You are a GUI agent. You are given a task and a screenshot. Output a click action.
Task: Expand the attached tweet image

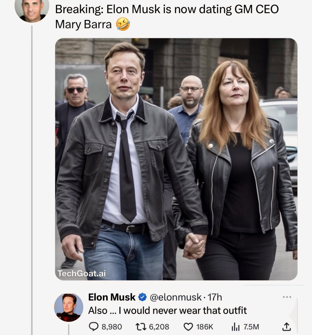pos(176,159)
